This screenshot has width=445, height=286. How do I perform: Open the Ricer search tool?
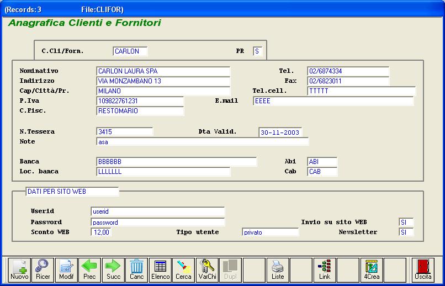tap(43, 270)
